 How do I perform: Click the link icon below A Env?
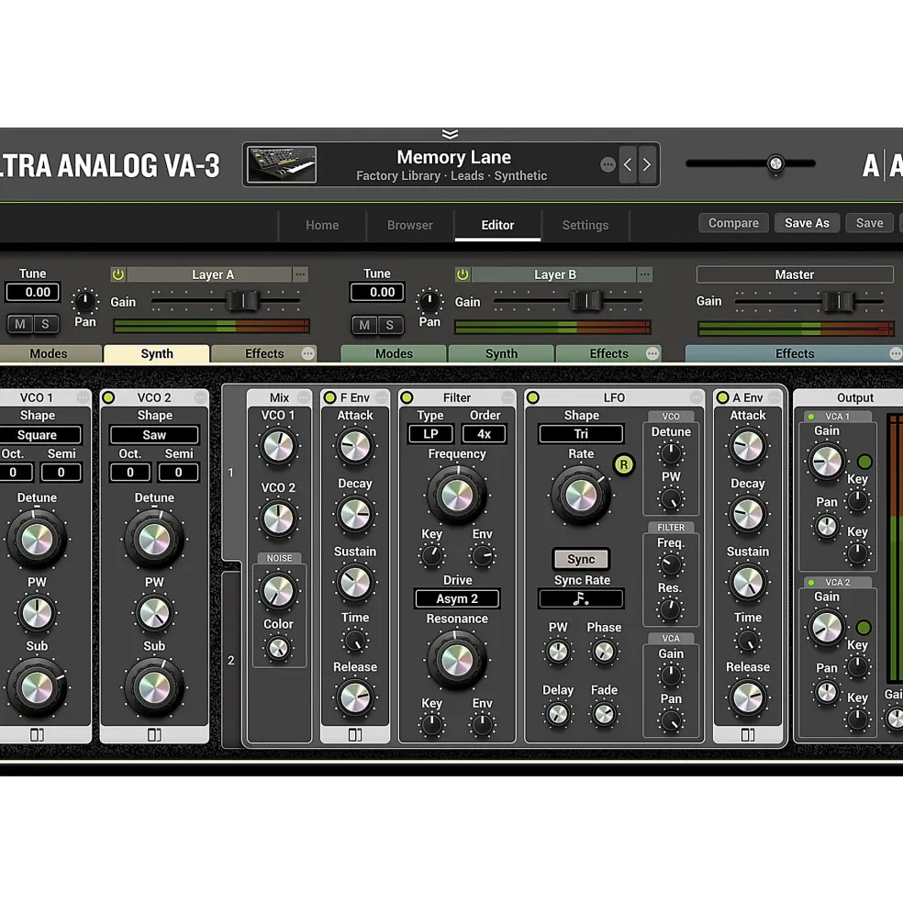click(747, 734)
